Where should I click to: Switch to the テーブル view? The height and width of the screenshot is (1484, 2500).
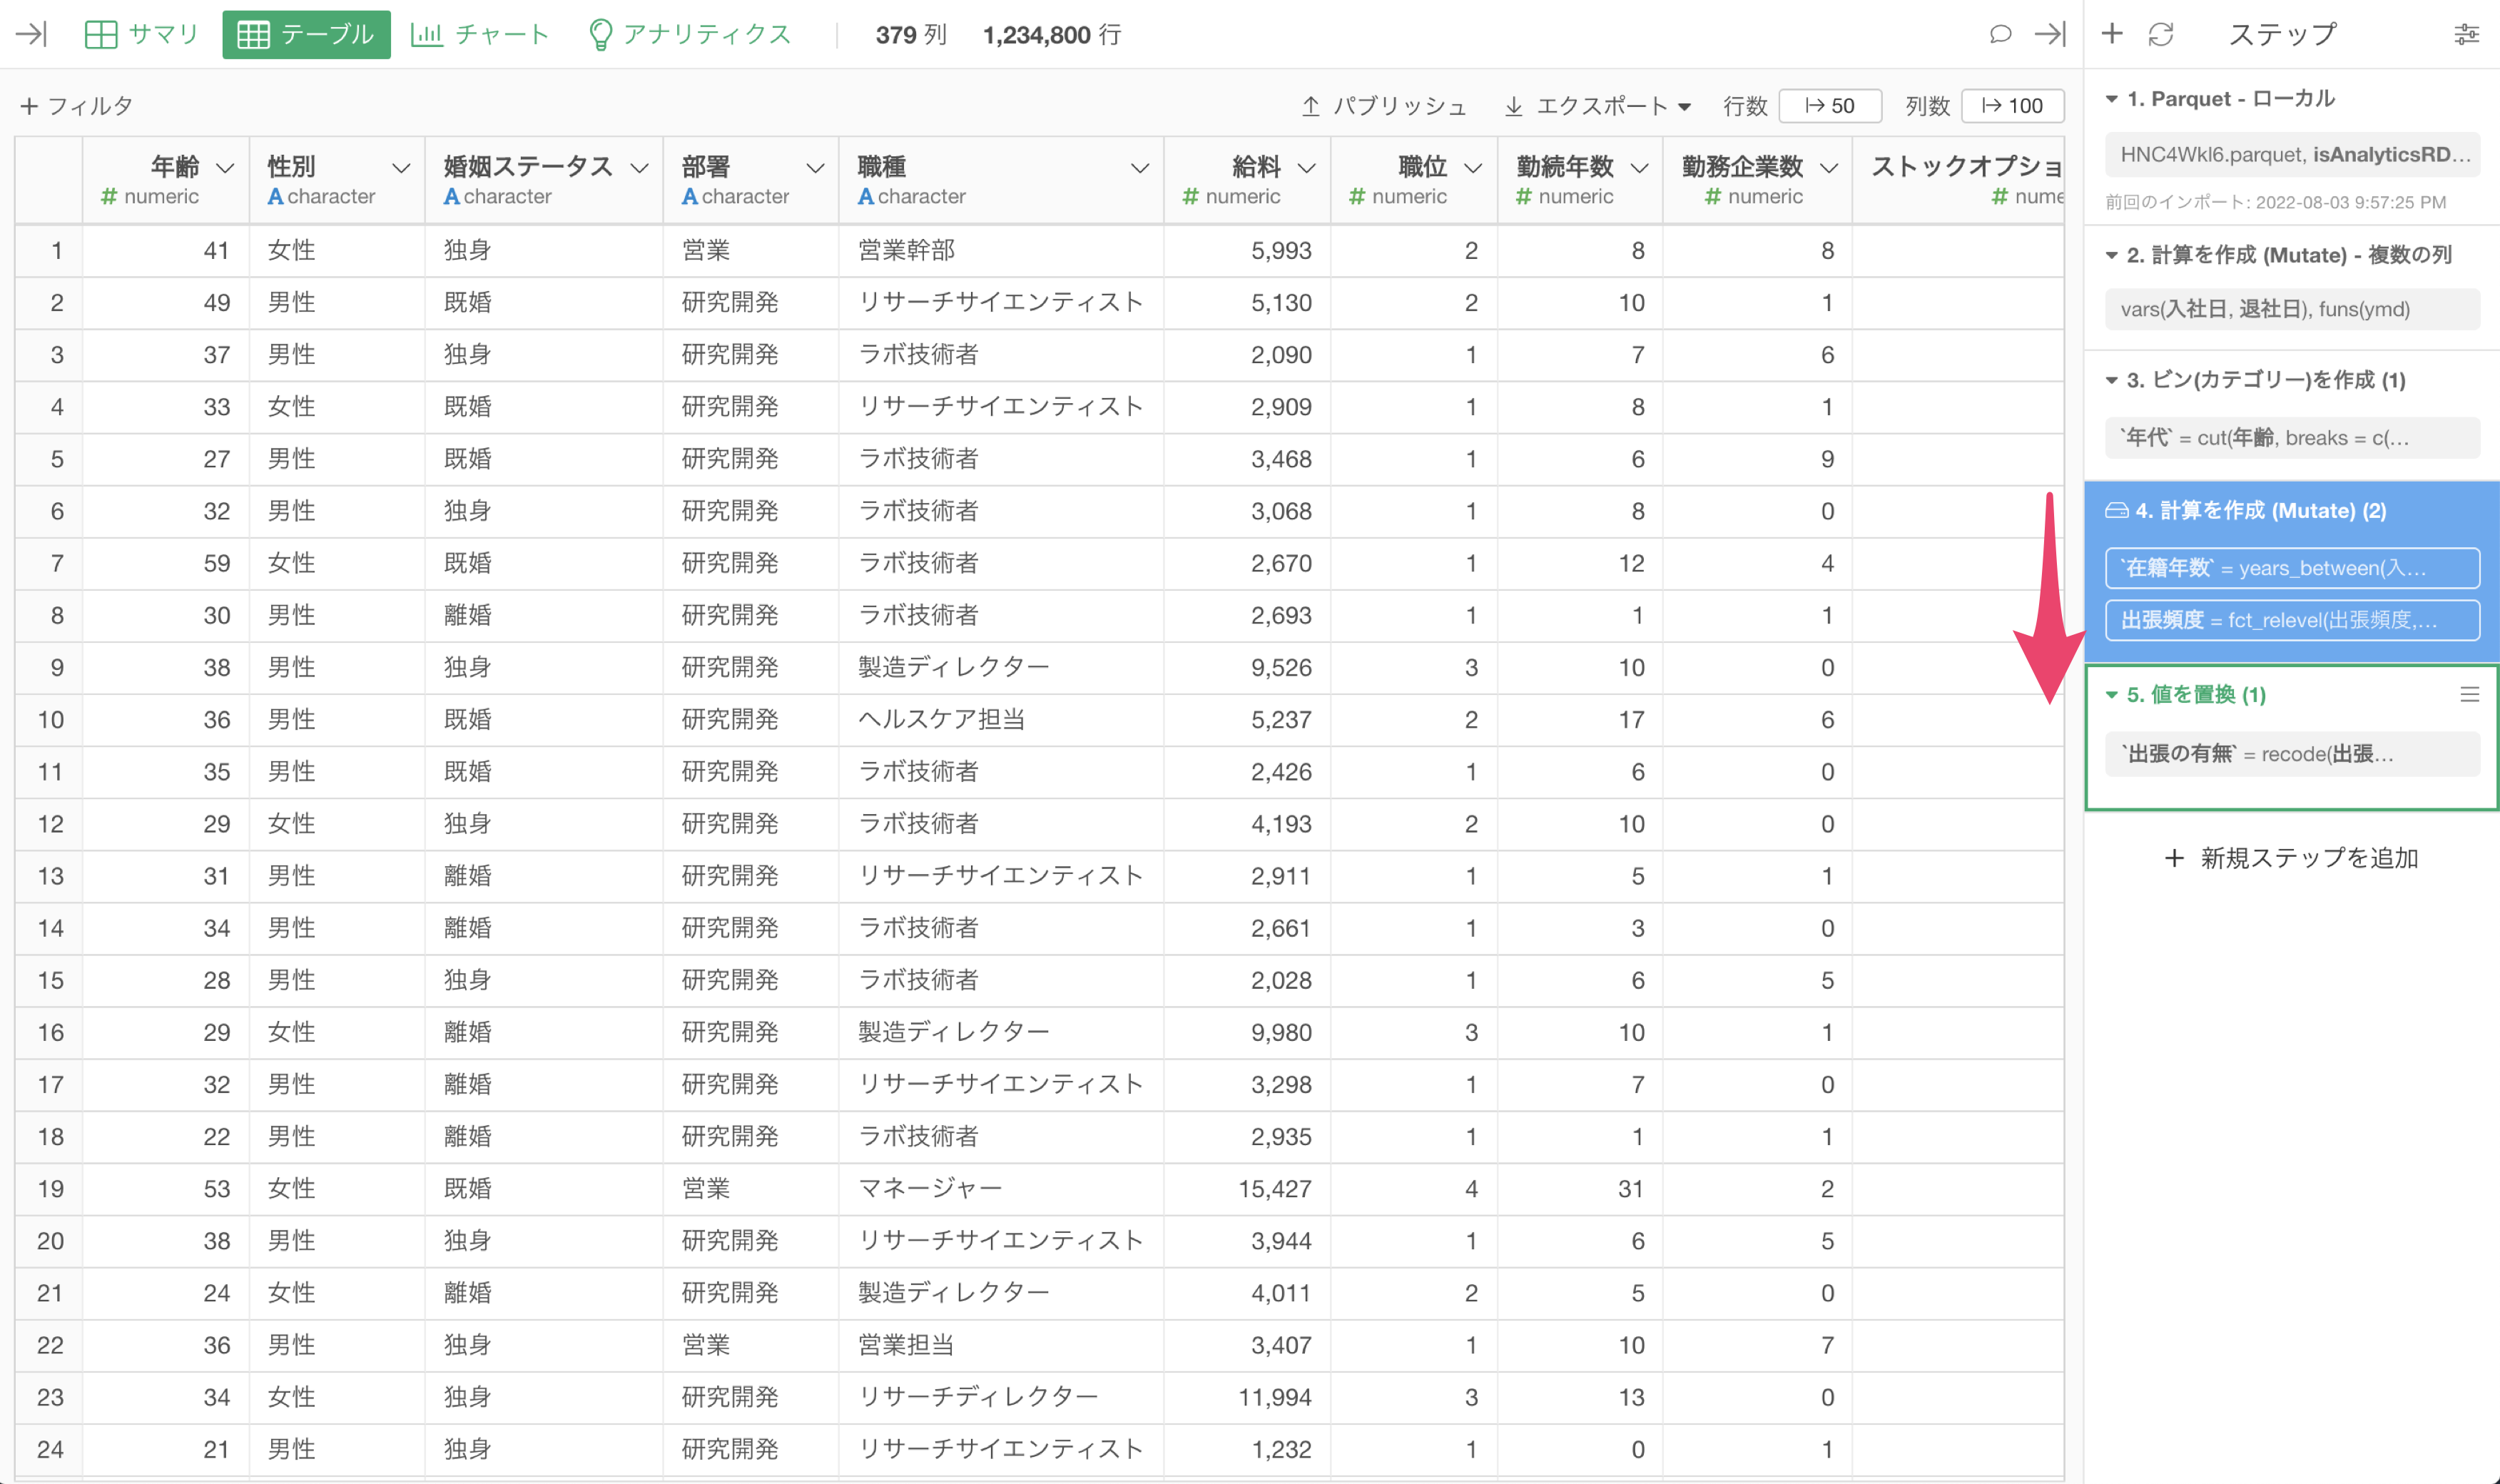pyautogui.click(x=306, y=34)
